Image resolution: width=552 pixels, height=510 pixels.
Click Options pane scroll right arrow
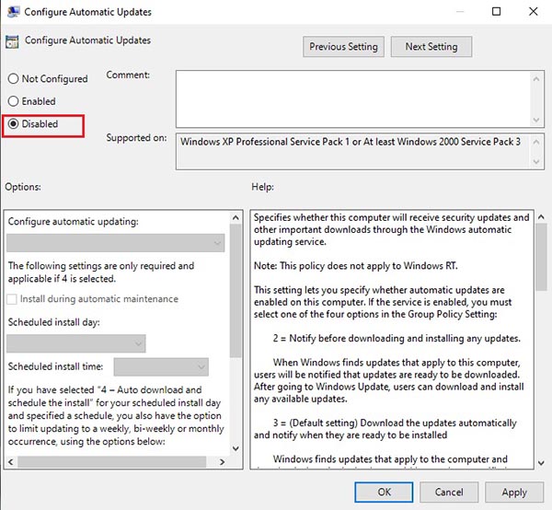tap(222, 462)
